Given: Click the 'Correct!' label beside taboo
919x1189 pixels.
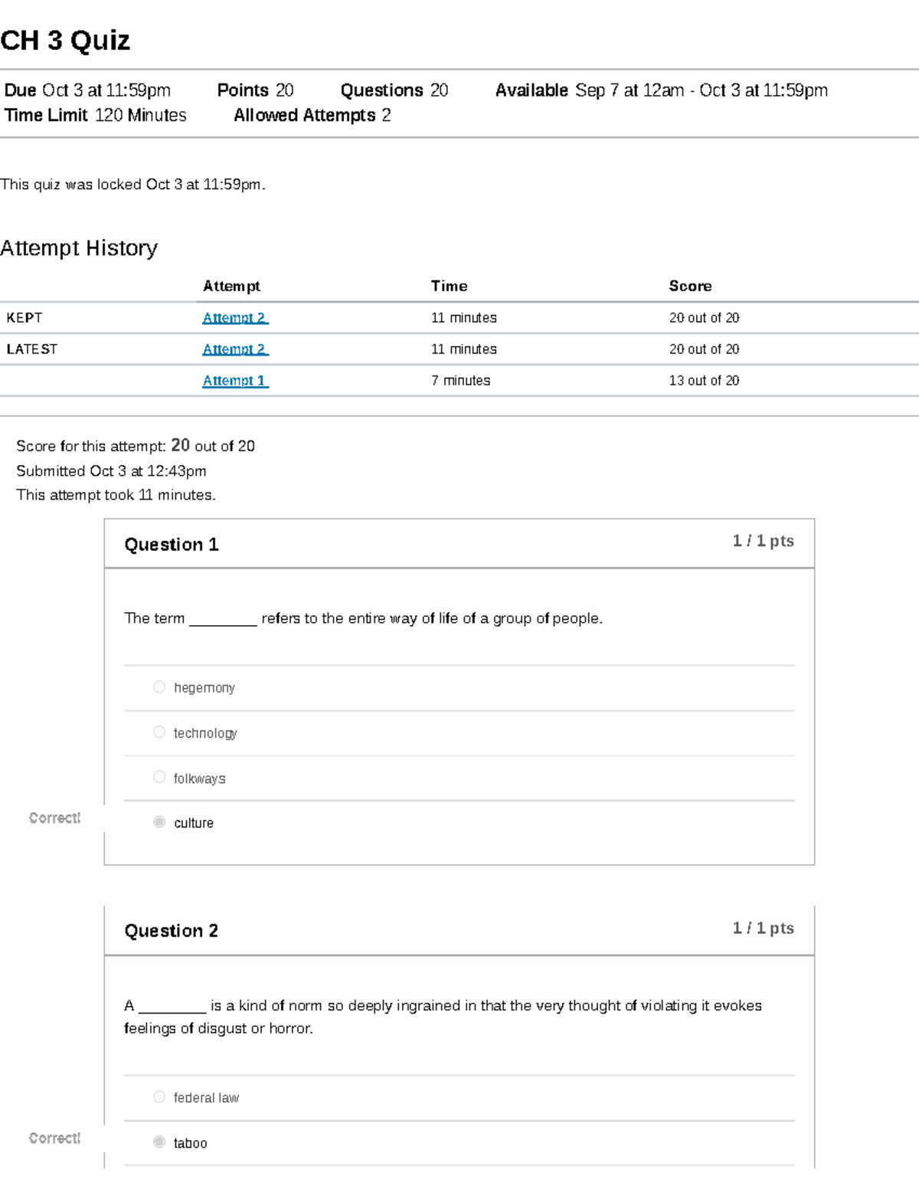Looking at the screenshot, I should coord(54,1138).
